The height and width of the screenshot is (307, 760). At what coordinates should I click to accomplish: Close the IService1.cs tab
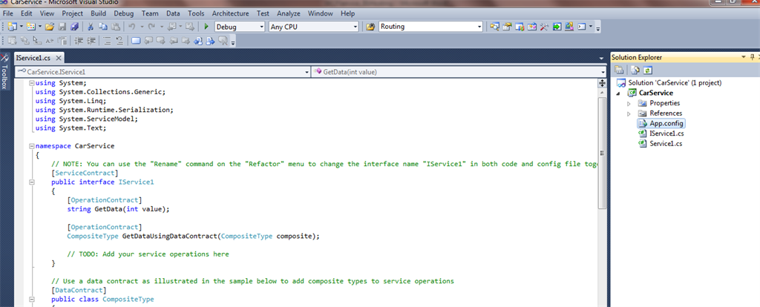click(x=58, y=58)
